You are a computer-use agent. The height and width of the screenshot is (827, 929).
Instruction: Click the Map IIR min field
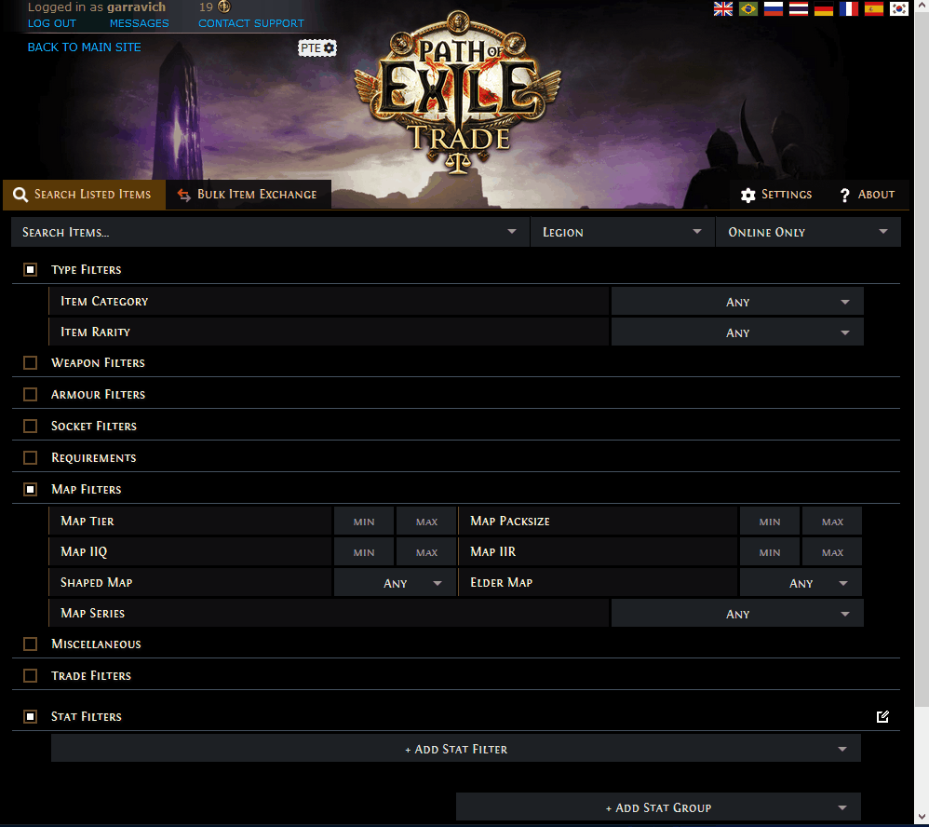point(770,552)
